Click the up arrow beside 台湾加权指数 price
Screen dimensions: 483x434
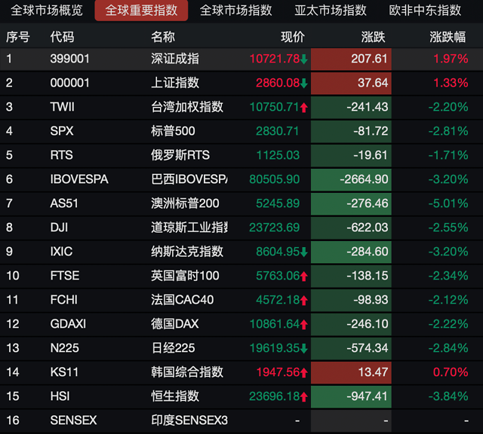coord(304,107)
